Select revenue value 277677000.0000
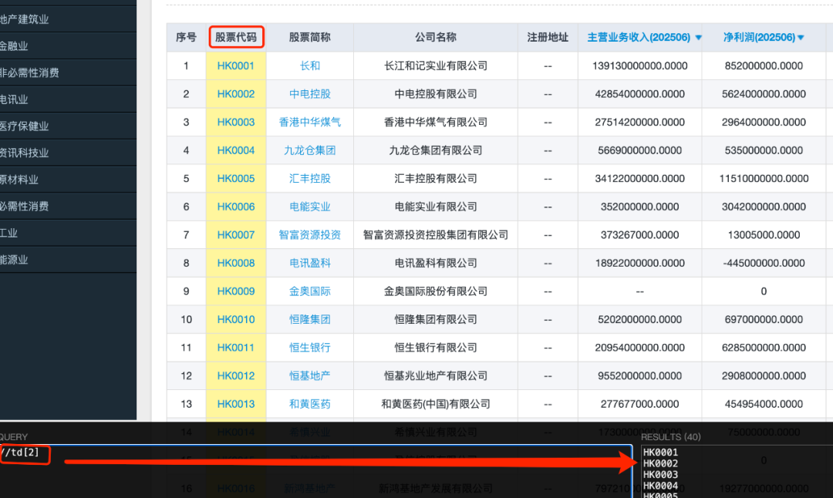The image size is (833, 498). pyautogui.click(x=639, y=404)
